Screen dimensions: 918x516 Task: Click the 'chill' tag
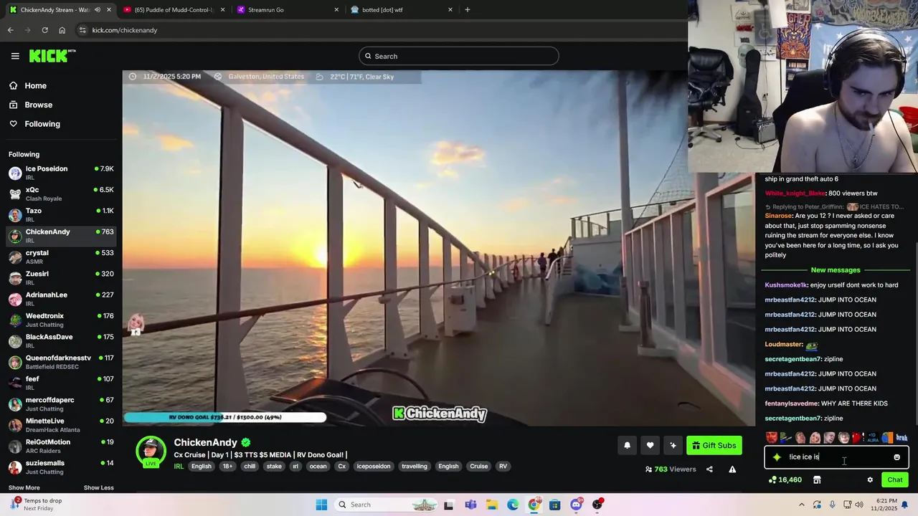coord(249,467)
